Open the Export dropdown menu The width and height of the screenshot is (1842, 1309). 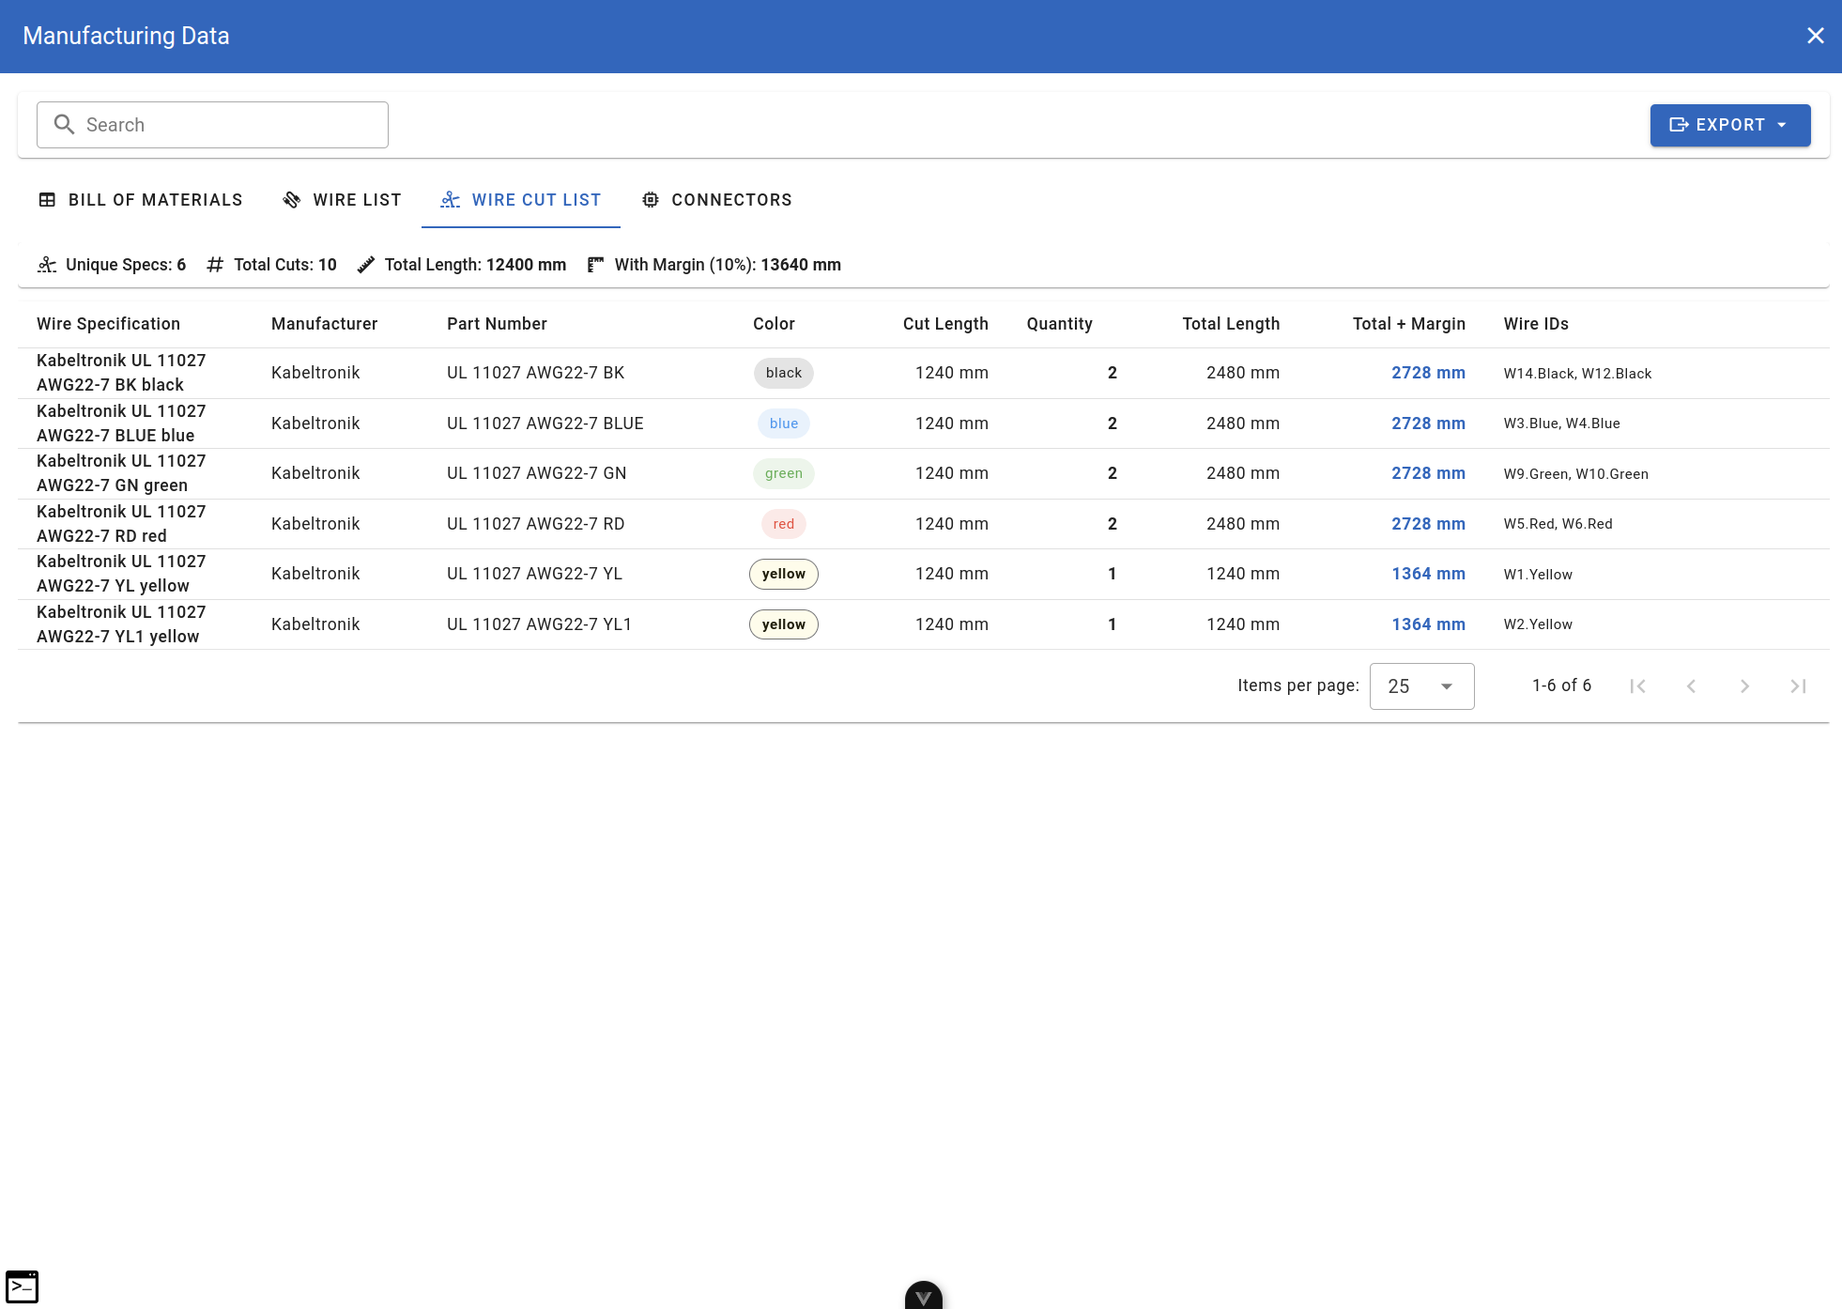[x=1729, y=125]
